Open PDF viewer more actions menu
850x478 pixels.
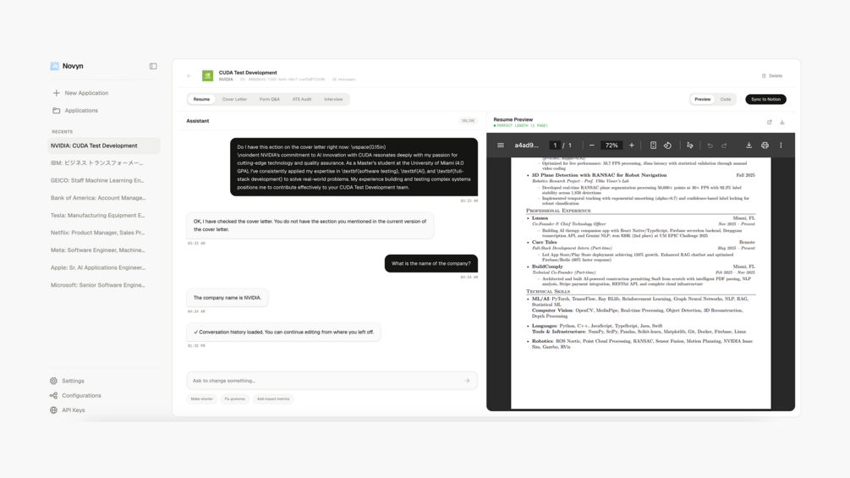tap(781, 146)
